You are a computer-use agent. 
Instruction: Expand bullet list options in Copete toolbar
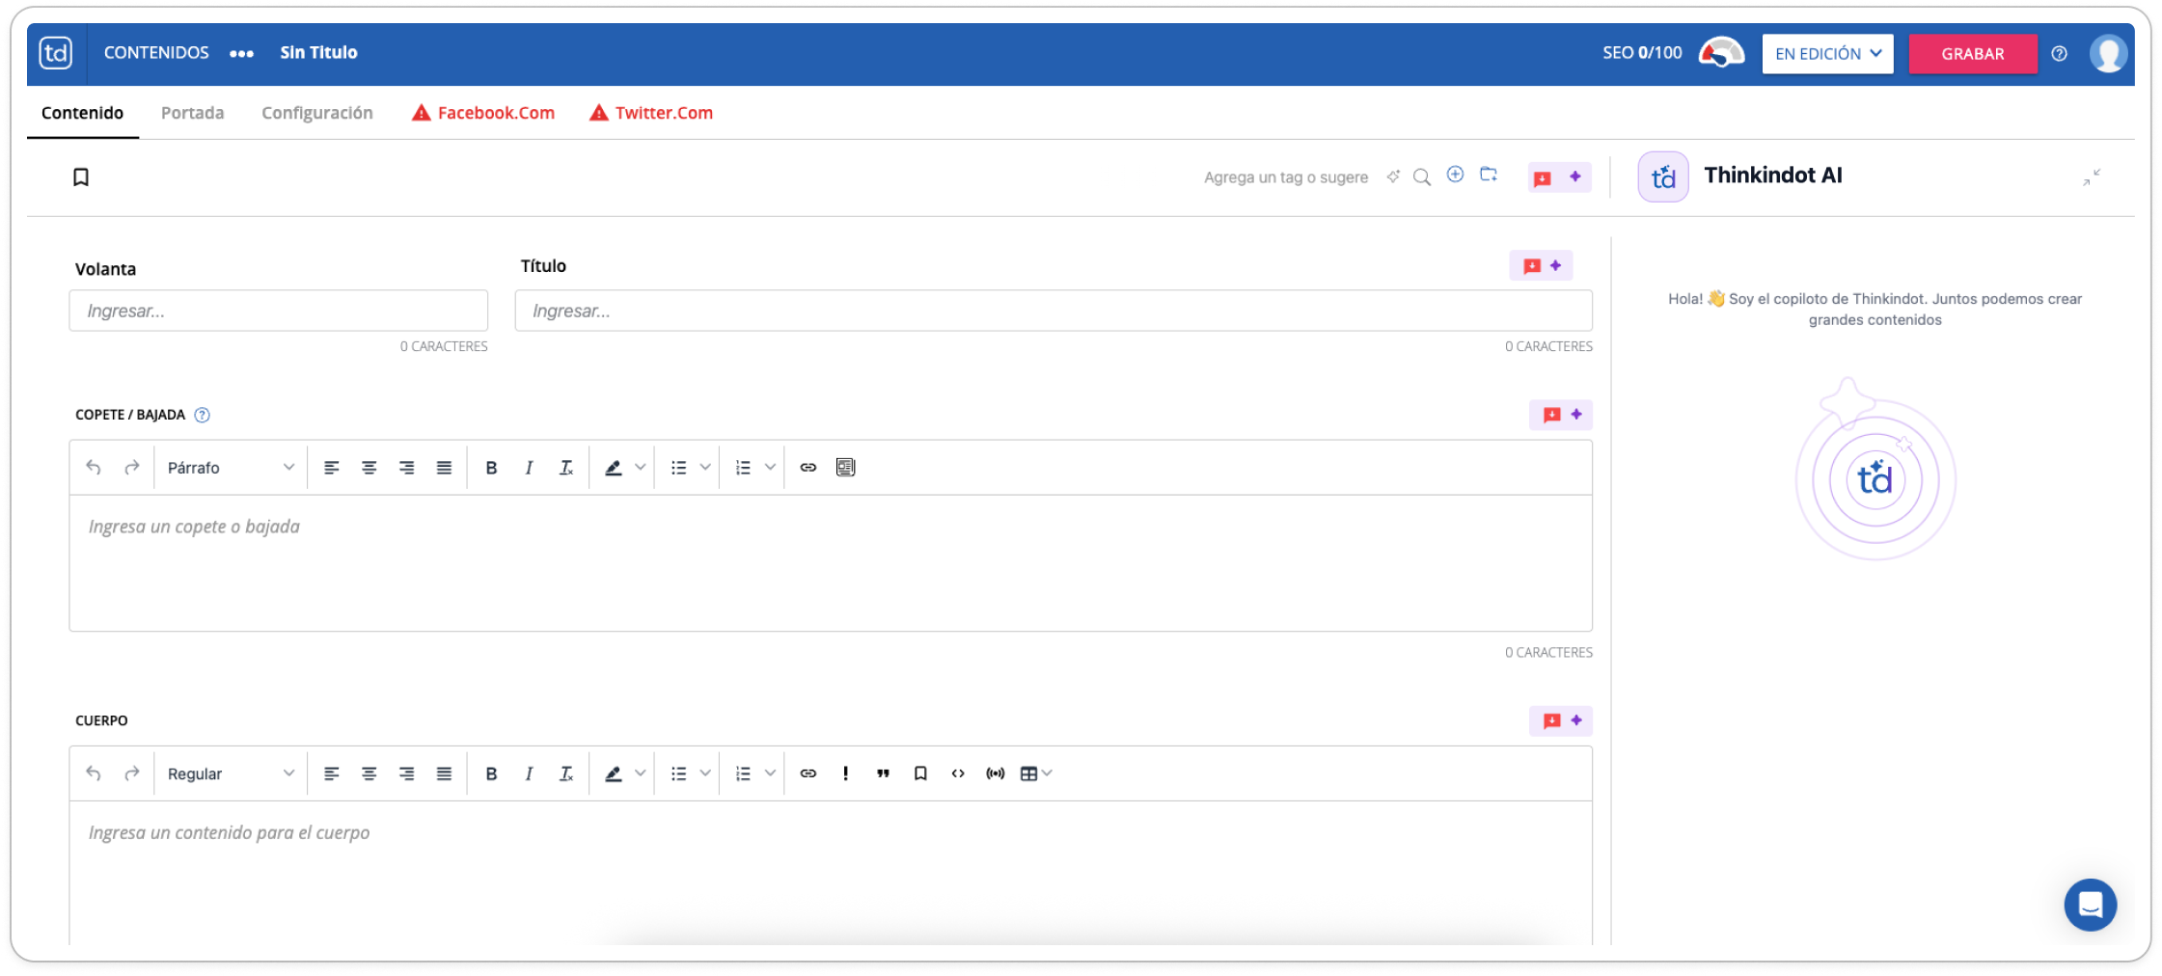click(705, 468)
